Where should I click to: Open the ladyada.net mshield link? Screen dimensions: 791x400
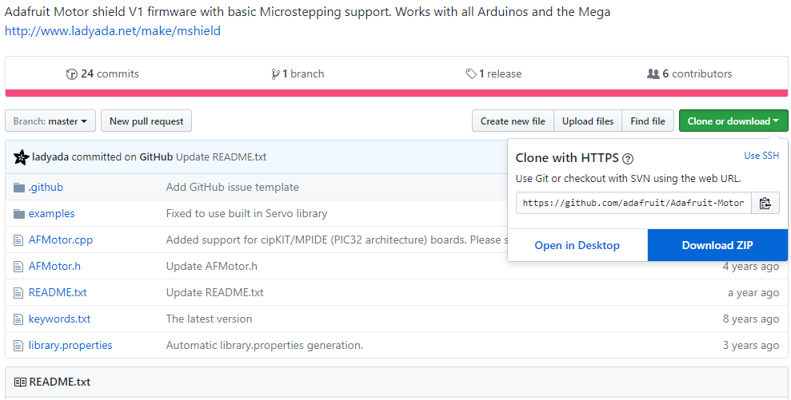tap(113, 31)
